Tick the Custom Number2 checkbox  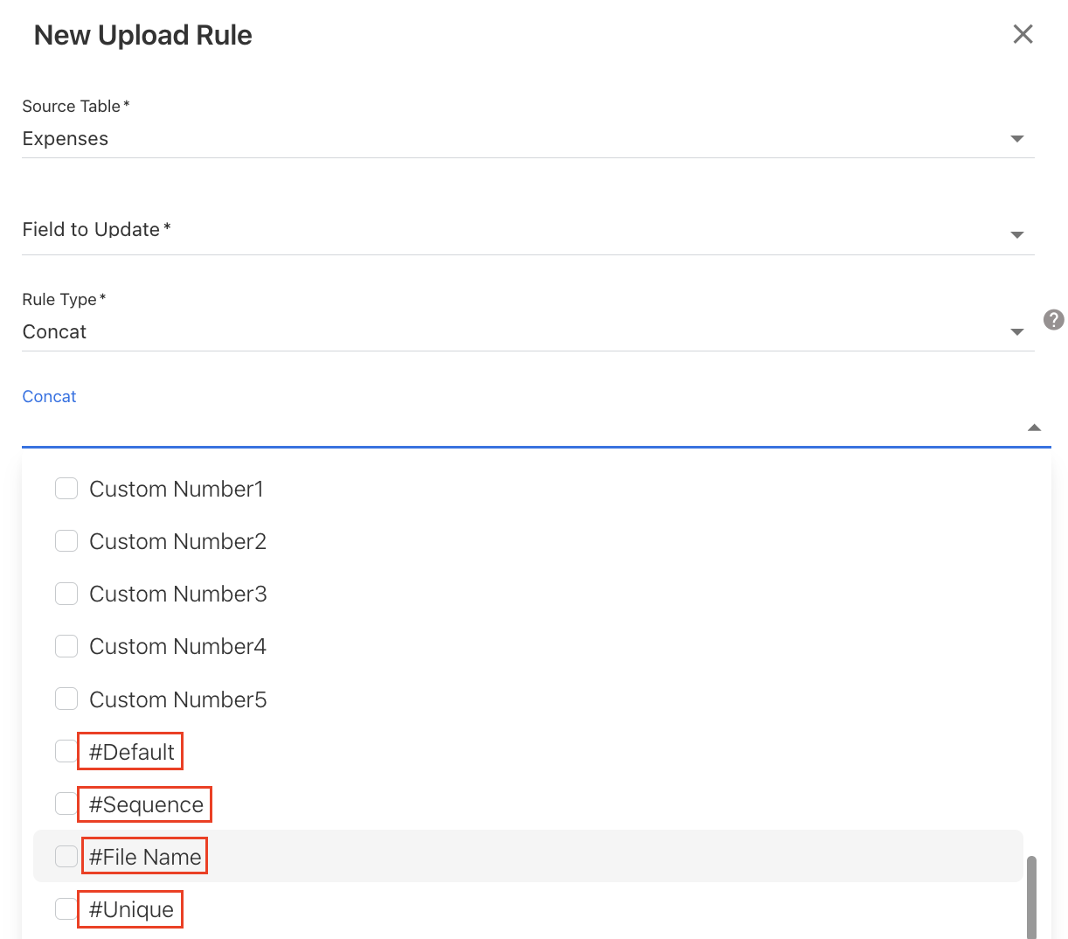coord(66,541)
